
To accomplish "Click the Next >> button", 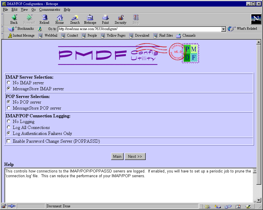I will (x=135, y=157).
